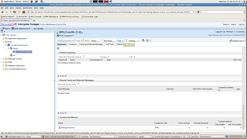Open the Farm dropdown menu
Image resolution: width=247 pixels, height=139 pixels.
click(x=6, y=28)
